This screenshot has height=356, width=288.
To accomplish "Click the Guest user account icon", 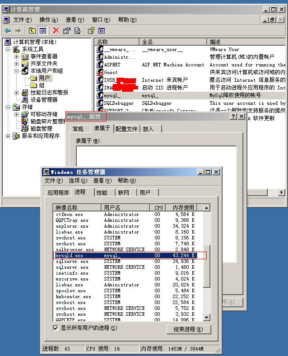I will tap(100, 72).
